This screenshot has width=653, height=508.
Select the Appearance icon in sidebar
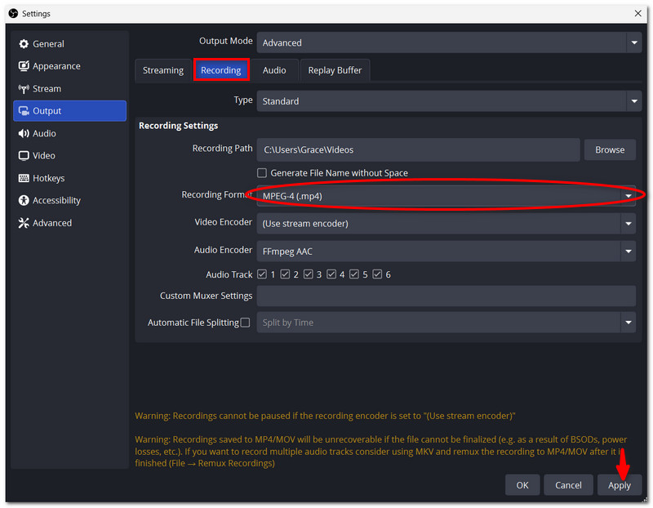point(24,66)
